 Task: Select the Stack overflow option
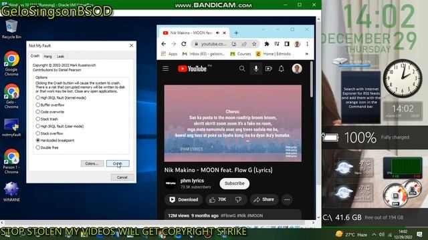pos(49,133)
